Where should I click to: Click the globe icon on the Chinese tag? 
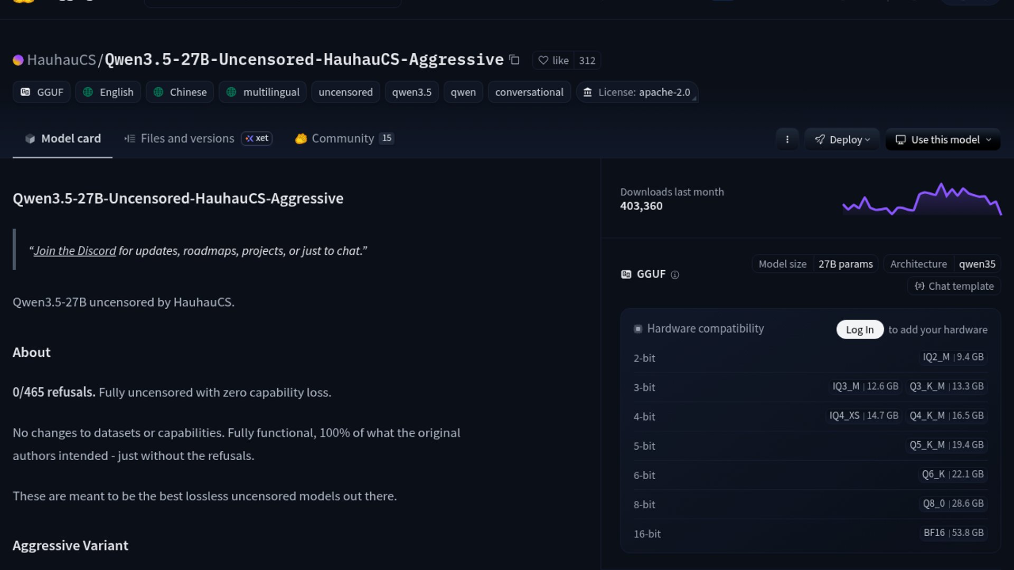[x=158, y=92]
